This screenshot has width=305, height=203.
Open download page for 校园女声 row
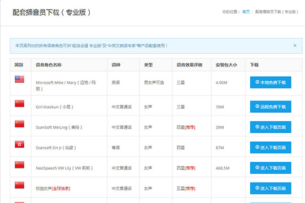(271, 188)
